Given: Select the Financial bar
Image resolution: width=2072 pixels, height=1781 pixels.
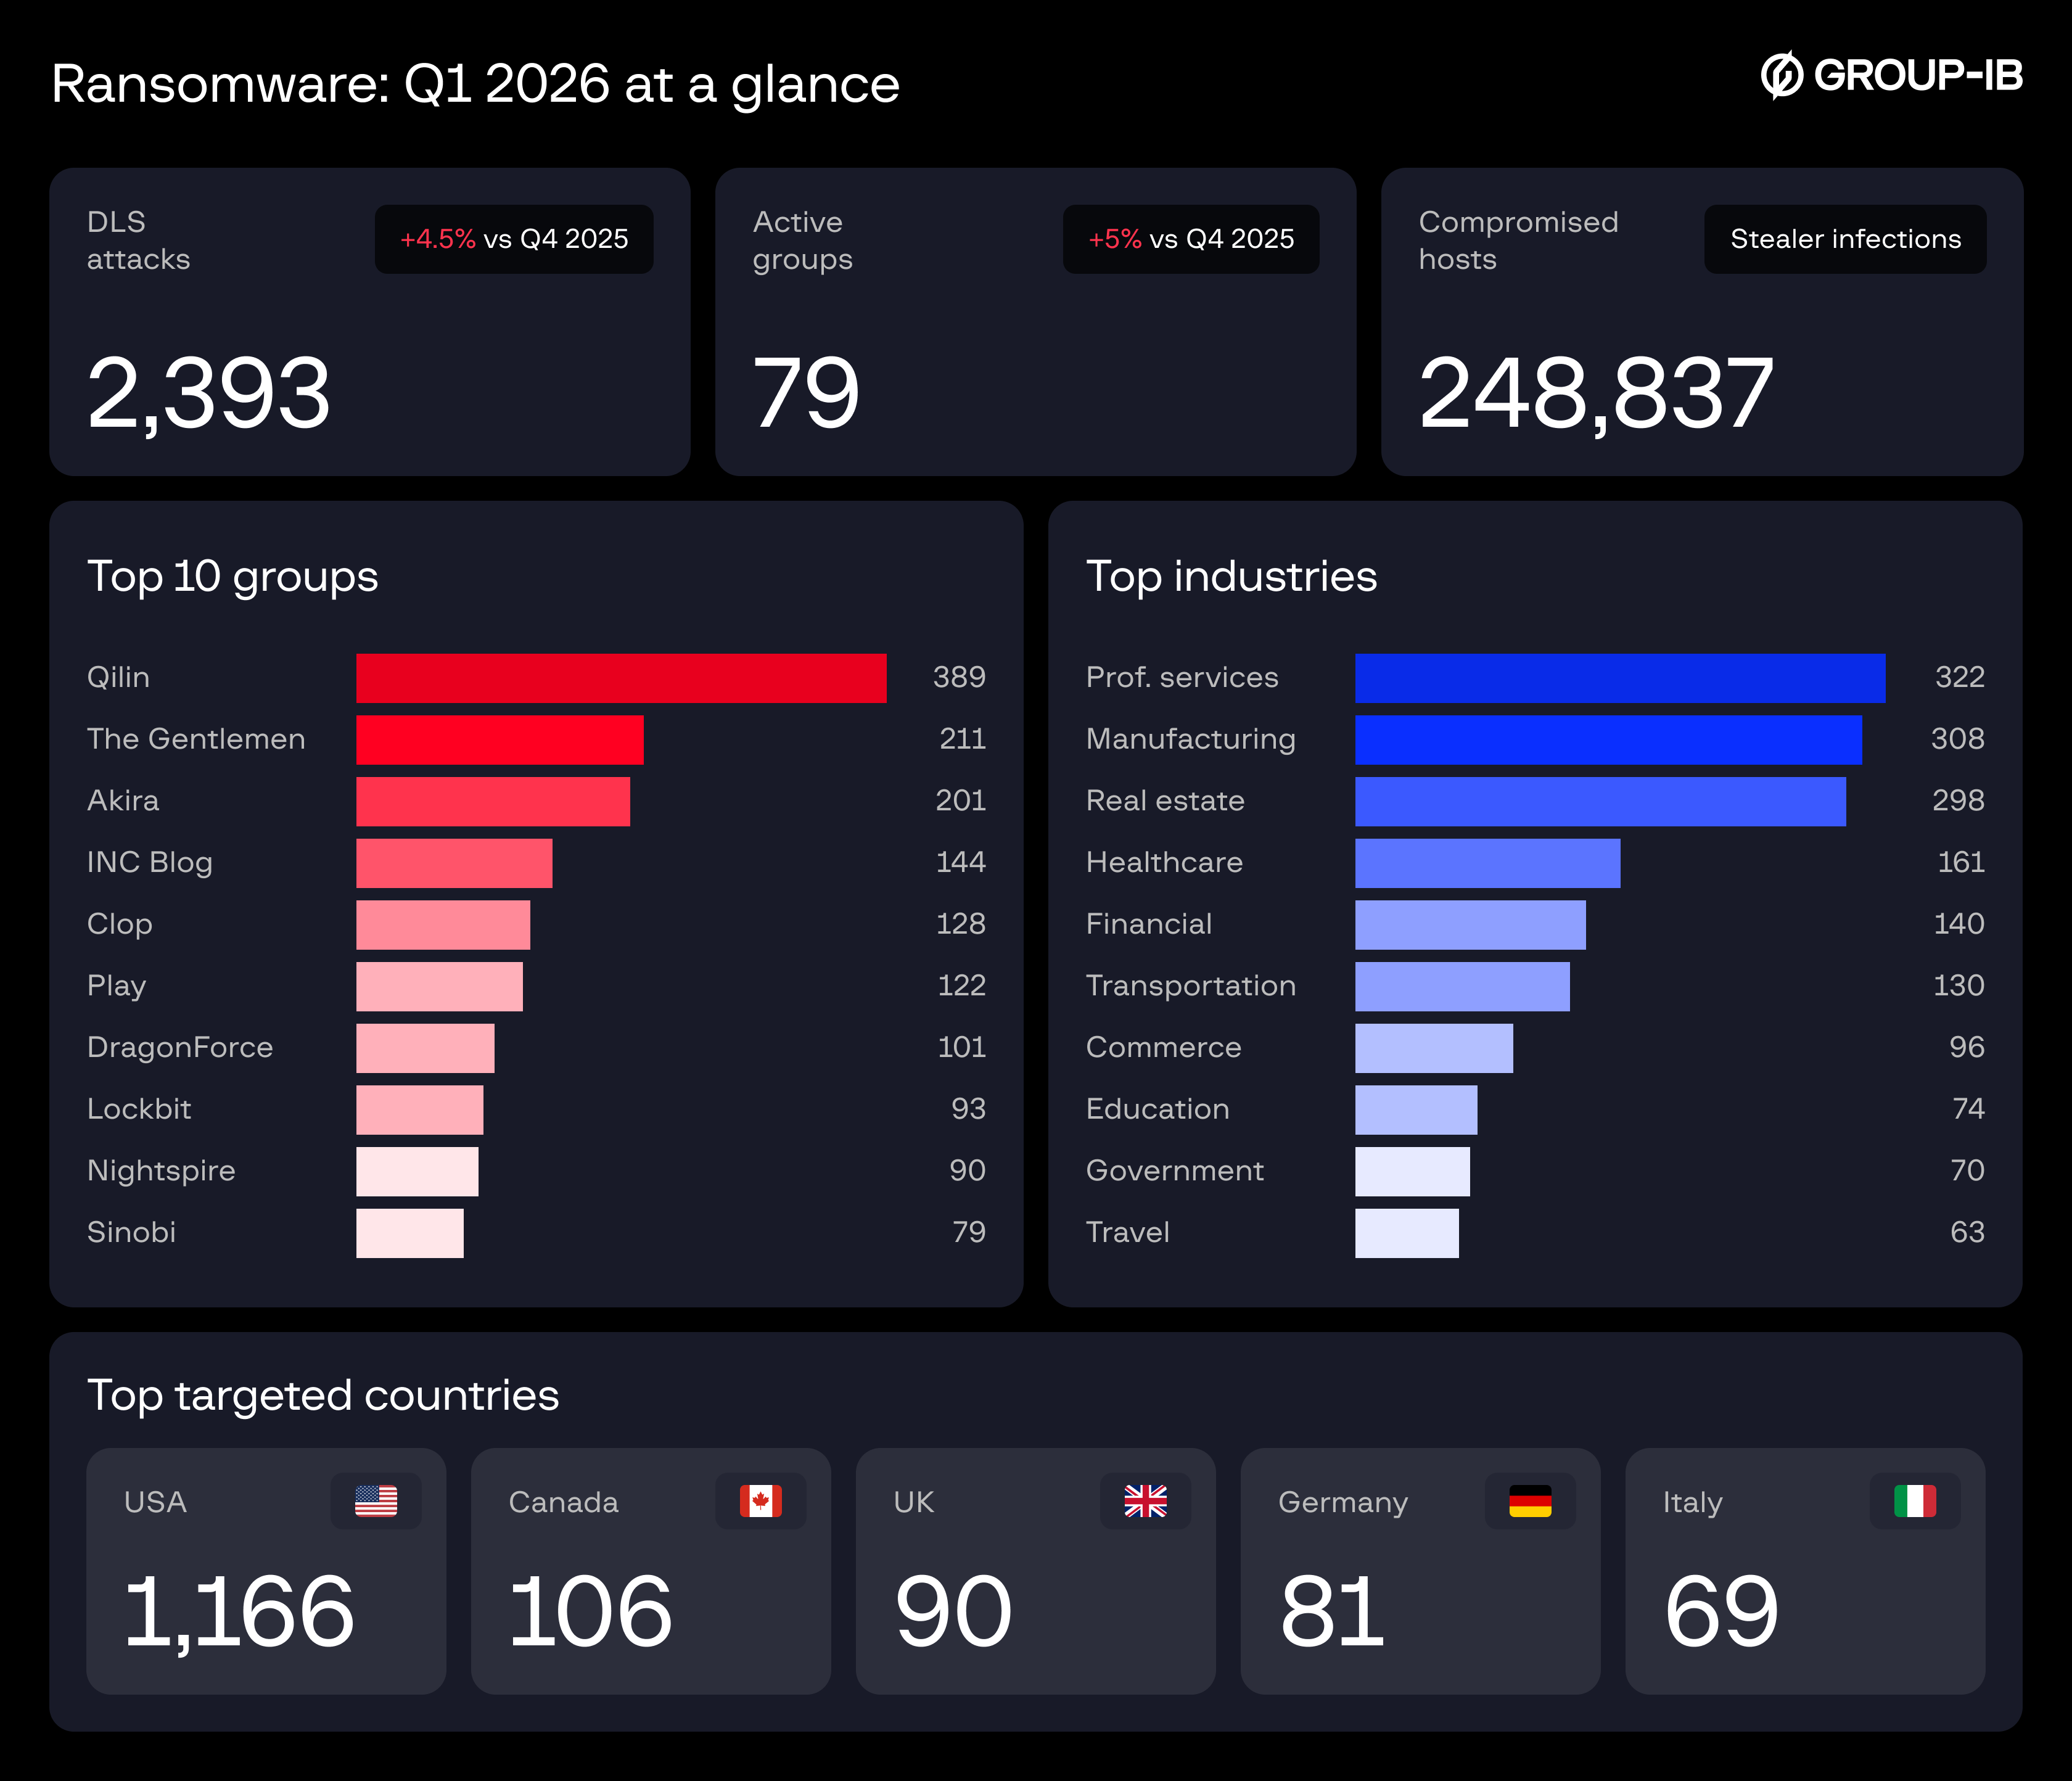Looking at the screenshot, I should coord(1470,925).
